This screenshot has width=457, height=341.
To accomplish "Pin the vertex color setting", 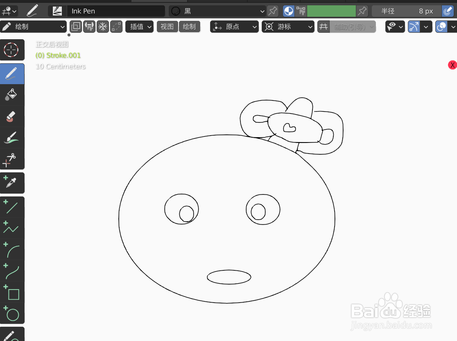I will point(362,11).
